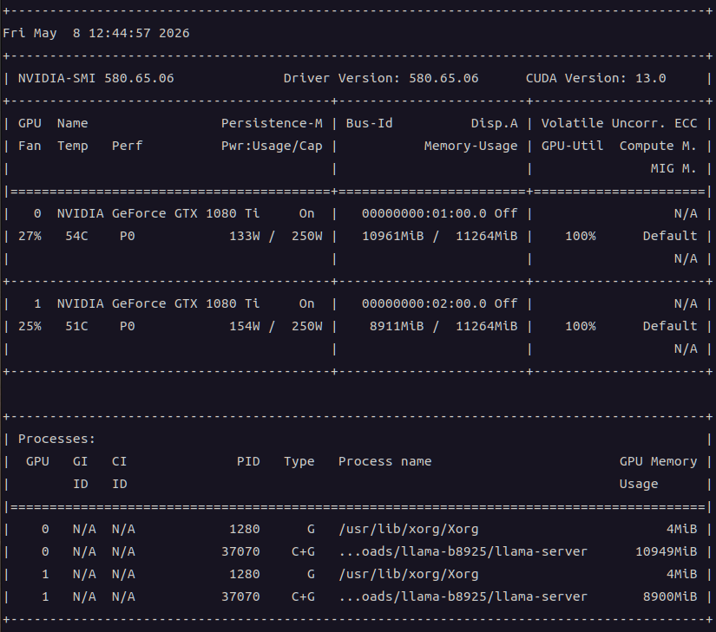Viewport: 716px width, 632px height.
Task: Click power usage '154W'
Action: tap(244, 327)
